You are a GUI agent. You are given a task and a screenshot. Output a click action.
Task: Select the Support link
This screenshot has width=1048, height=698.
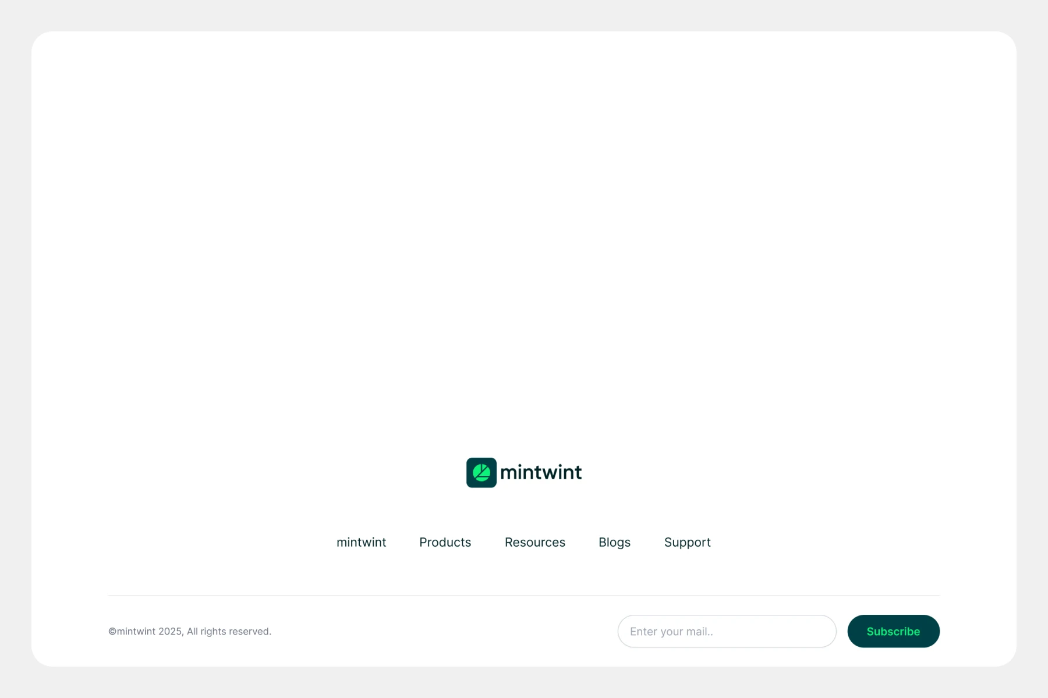687,542
